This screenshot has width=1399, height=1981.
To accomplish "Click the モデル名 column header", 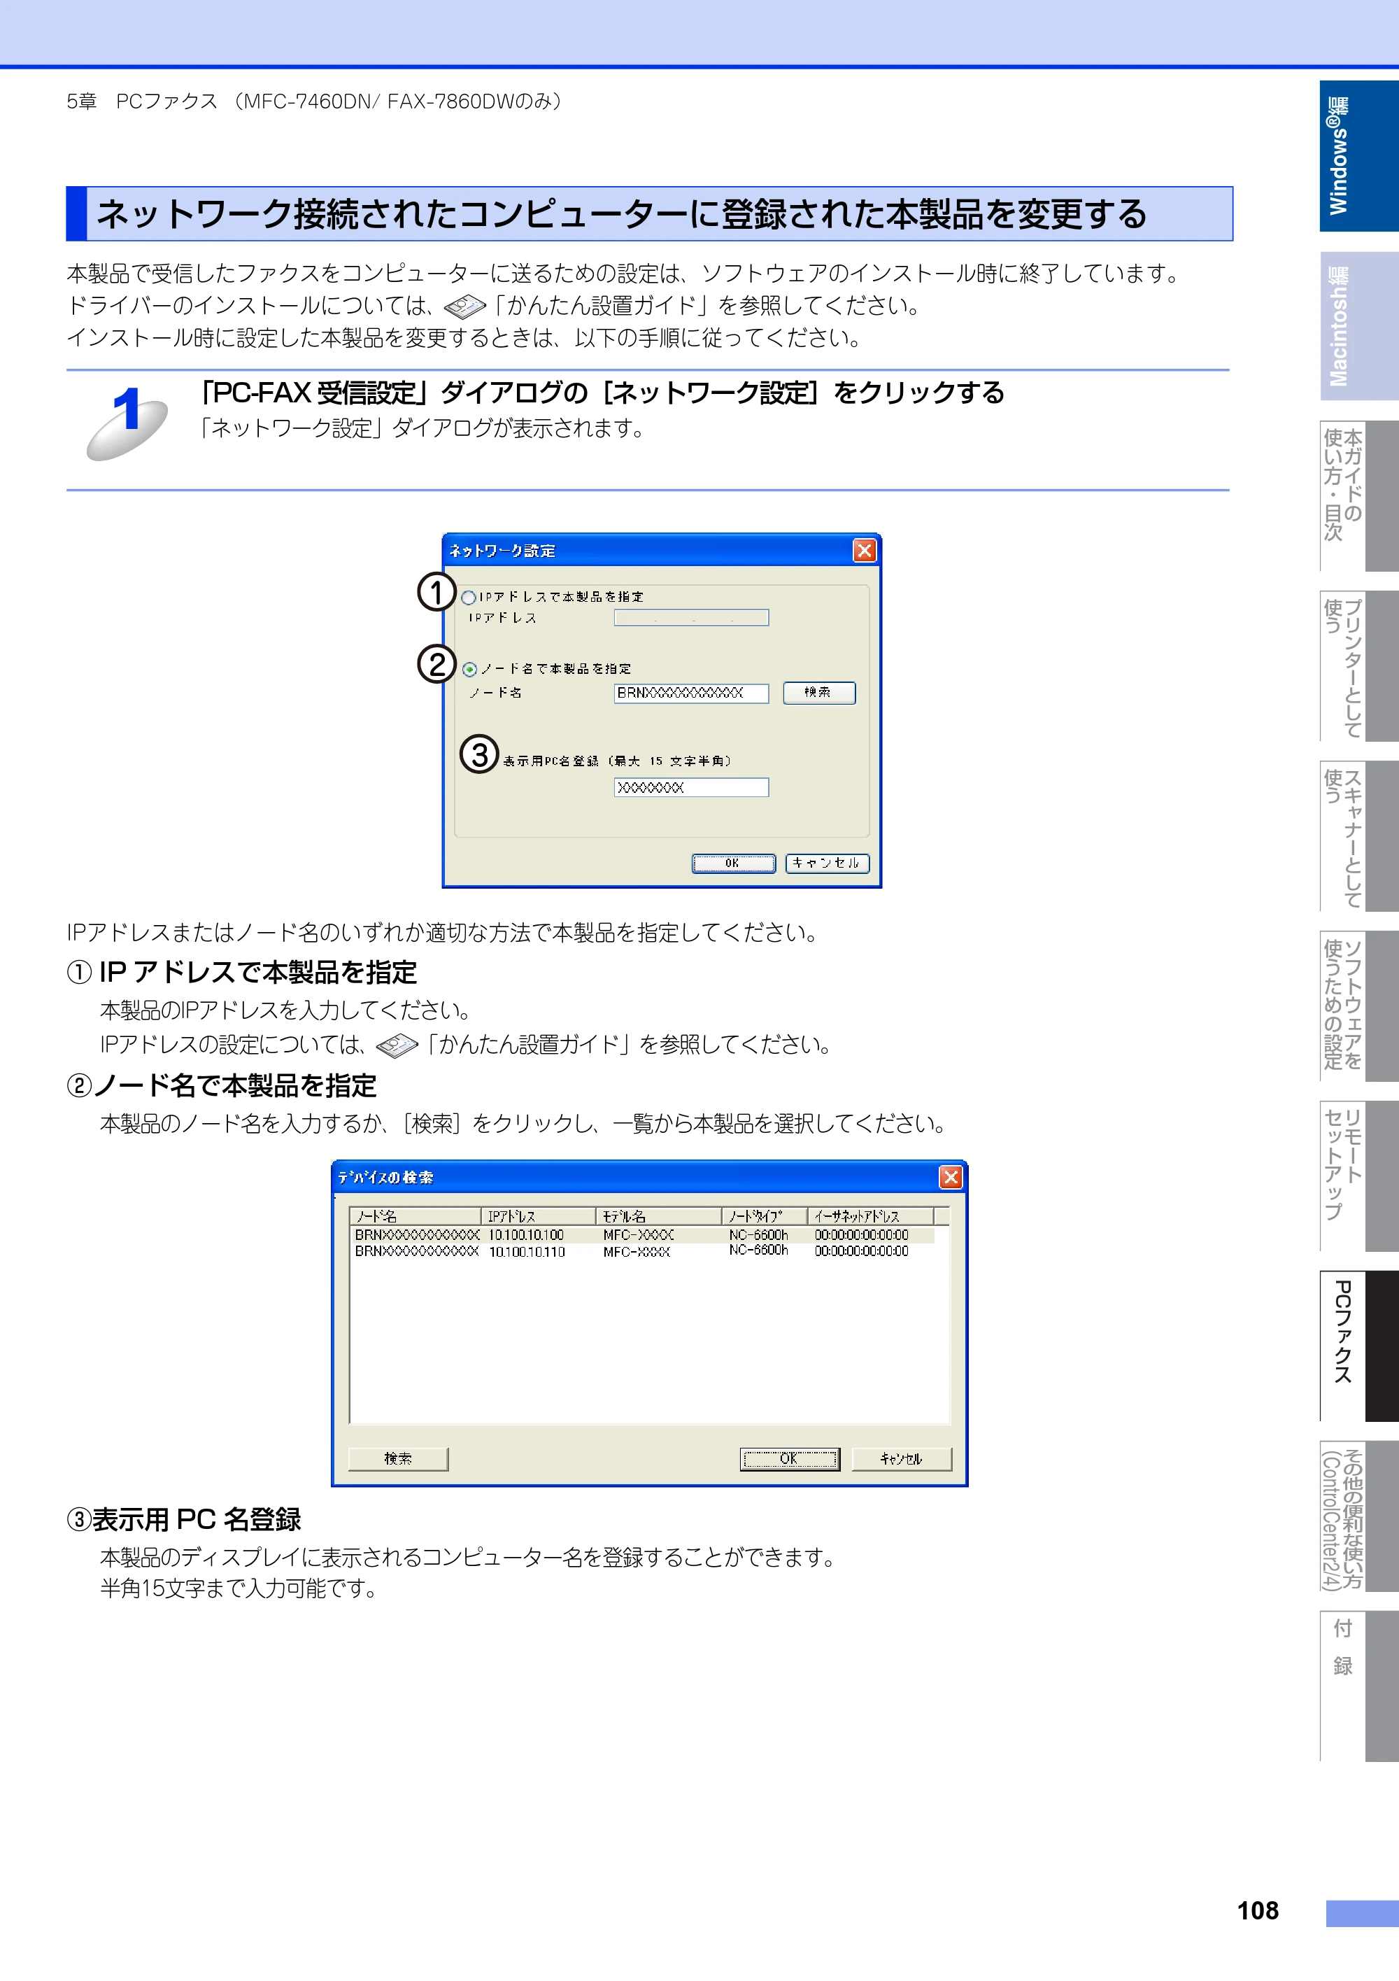I will pos(658,1217).
